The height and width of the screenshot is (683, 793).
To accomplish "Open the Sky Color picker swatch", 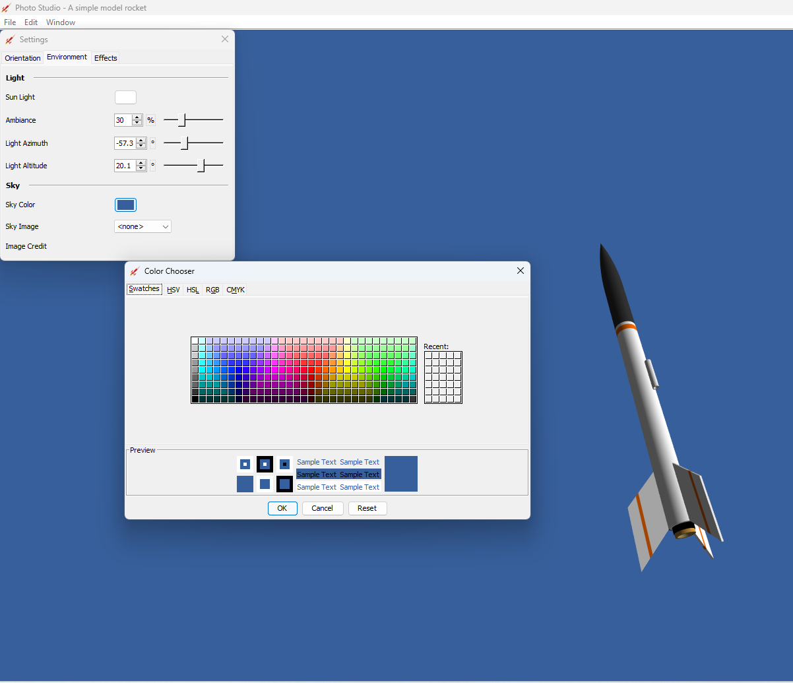I will (125, 205).
